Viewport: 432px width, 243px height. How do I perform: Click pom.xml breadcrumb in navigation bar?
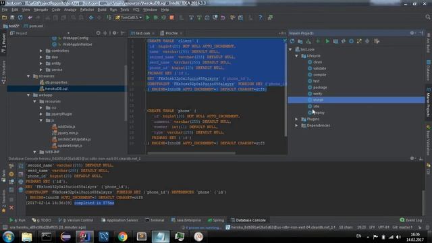[x=34, y=26]
